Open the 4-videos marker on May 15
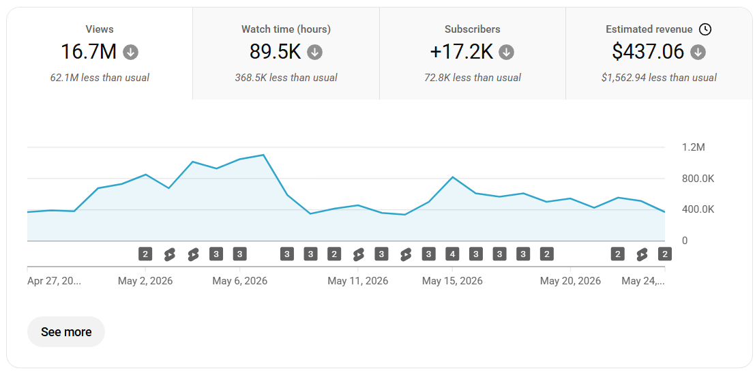Screen dimensions: 755x373 [x=452, y=254]
